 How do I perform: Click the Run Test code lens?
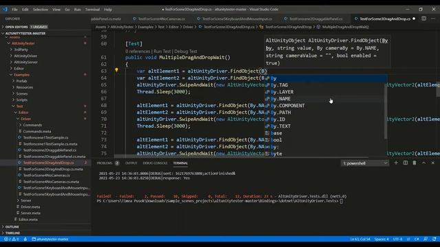[x=162, y=51]
